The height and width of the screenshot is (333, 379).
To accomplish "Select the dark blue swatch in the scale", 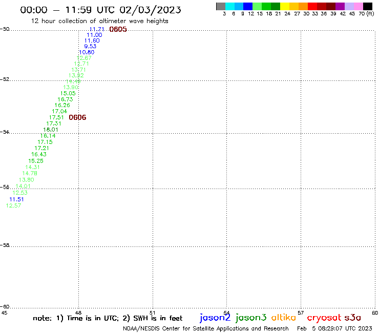I will coord(248,6).
